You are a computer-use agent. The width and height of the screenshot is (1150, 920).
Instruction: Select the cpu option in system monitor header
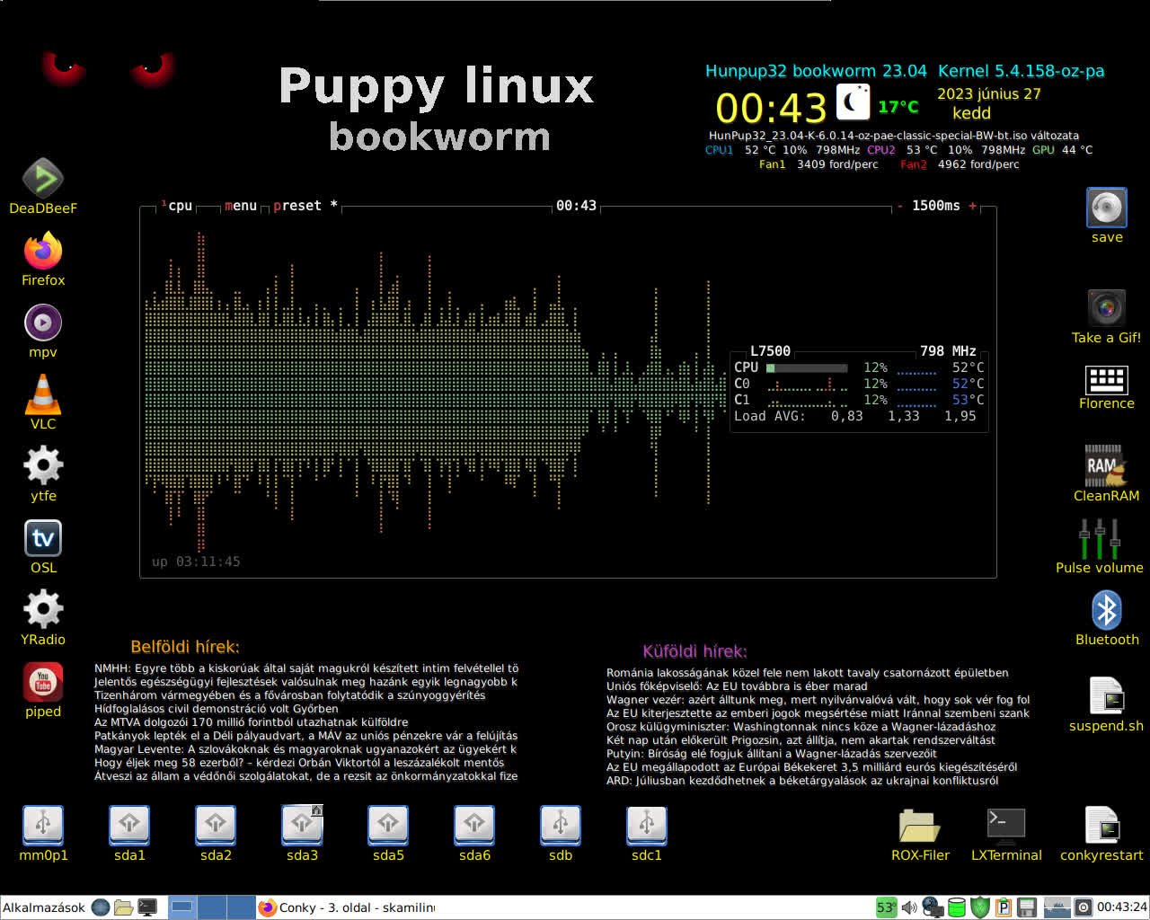pyautogui.click(x=178, y=206)
